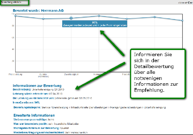Click the Bewertungskategorie breadcrumb text
The image size is (193, 135).
tap(89, 107)
